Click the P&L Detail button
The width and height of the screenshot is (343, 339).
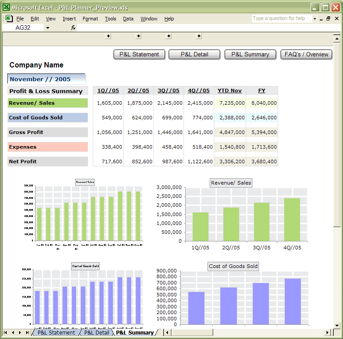(x=195, y=55)
